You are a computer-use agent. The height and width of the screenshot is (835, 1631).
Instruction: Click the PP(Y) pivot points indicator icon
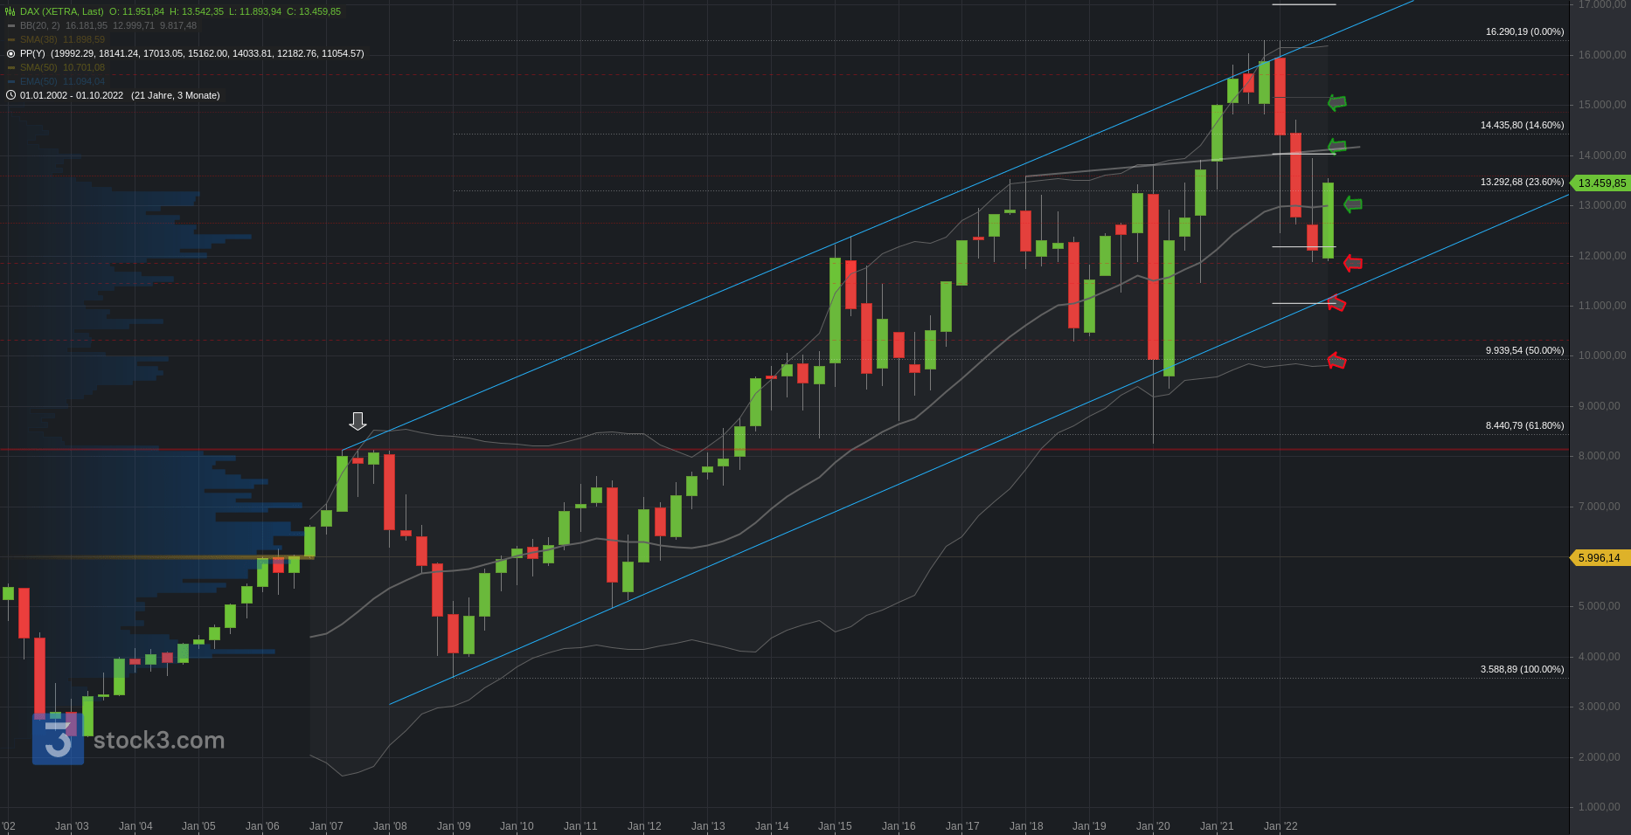(10, 53)
